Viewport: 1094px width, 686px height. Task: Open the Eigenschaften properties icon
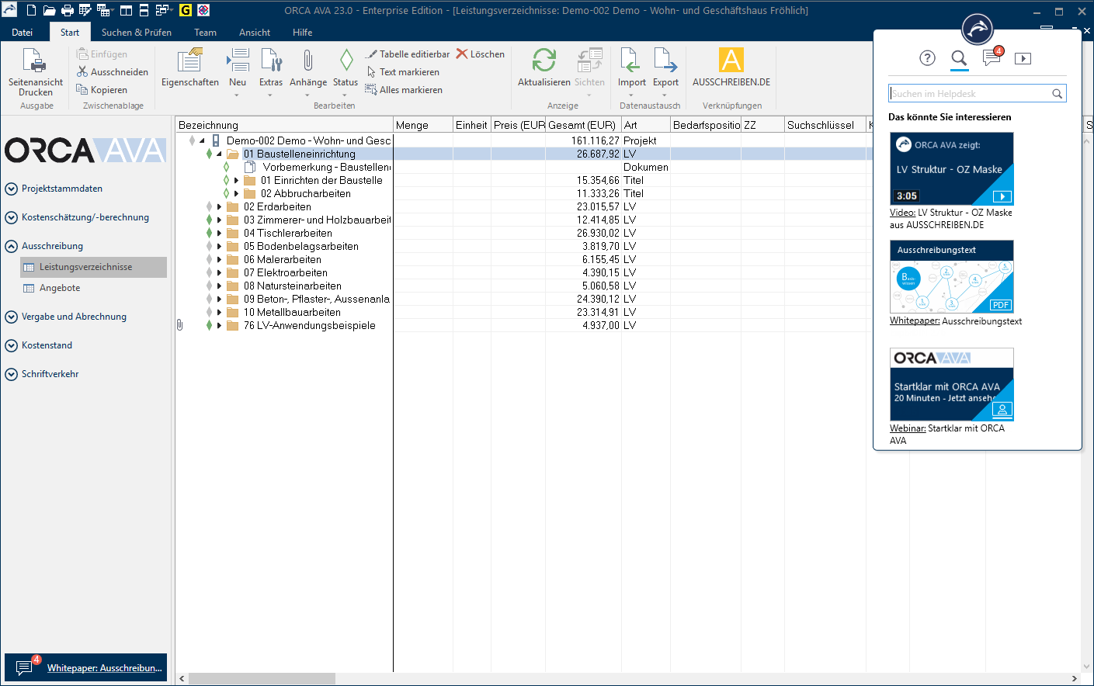coord(189,61)
